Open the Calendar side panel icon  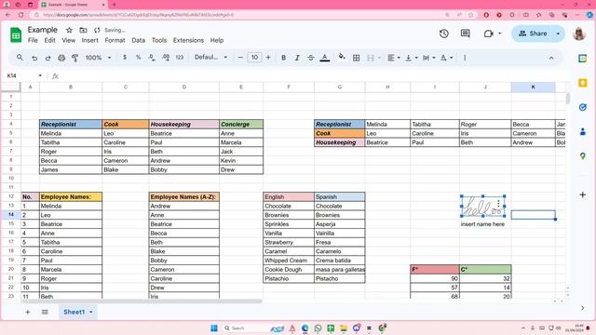coord(582,59)
